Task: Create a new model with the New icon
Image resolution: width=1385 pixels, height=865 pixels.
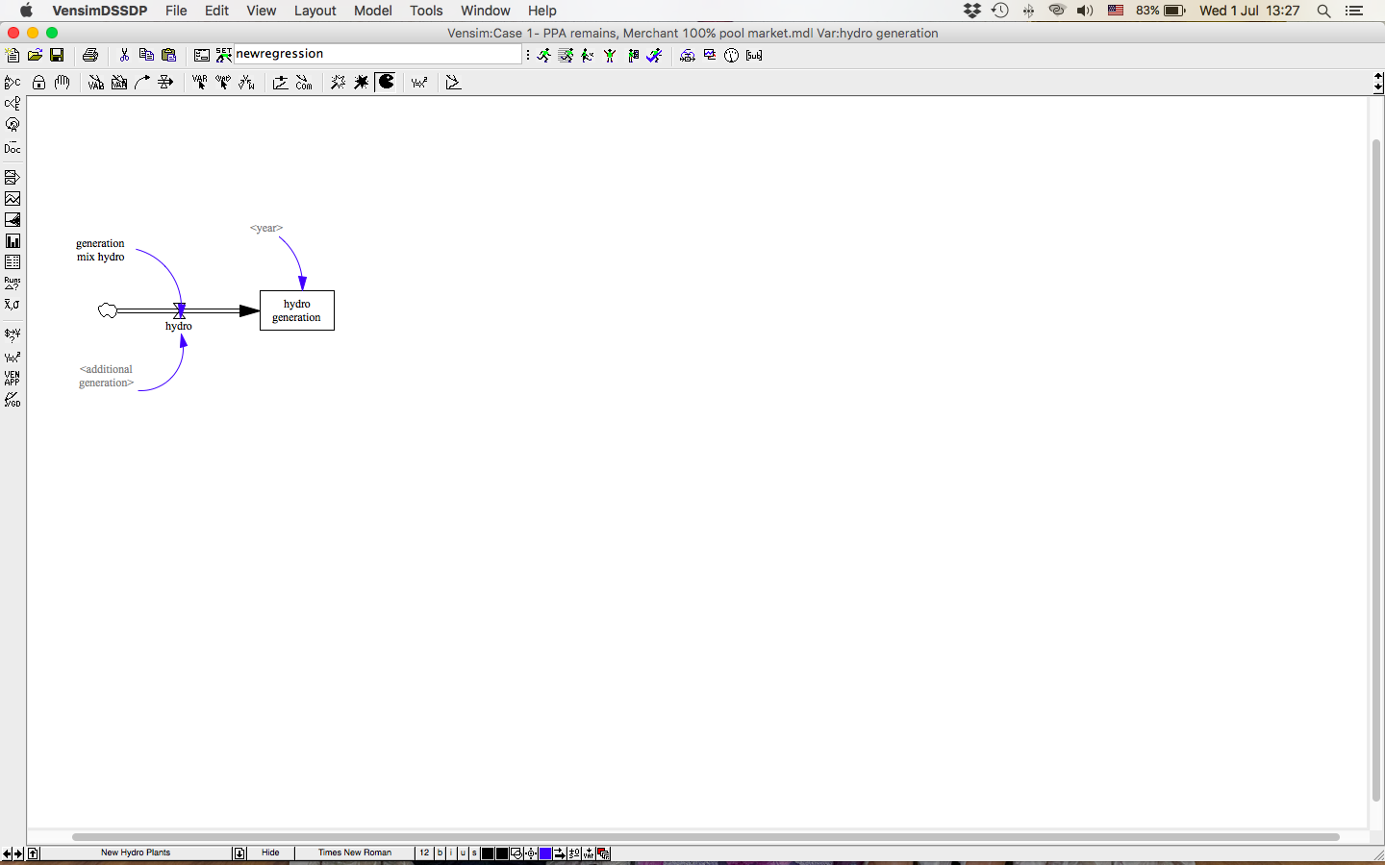Action: [x=13, y=56]
